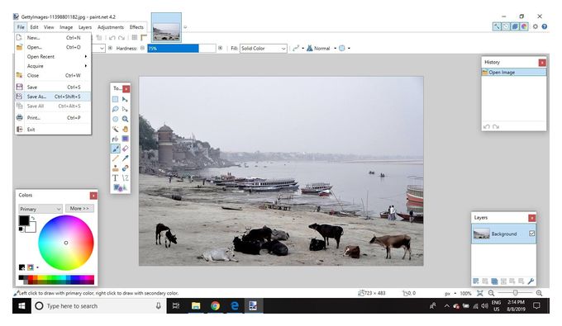562x326 pixels.
Task: Select the Paint Bucket tool
Action: point(115,139)
